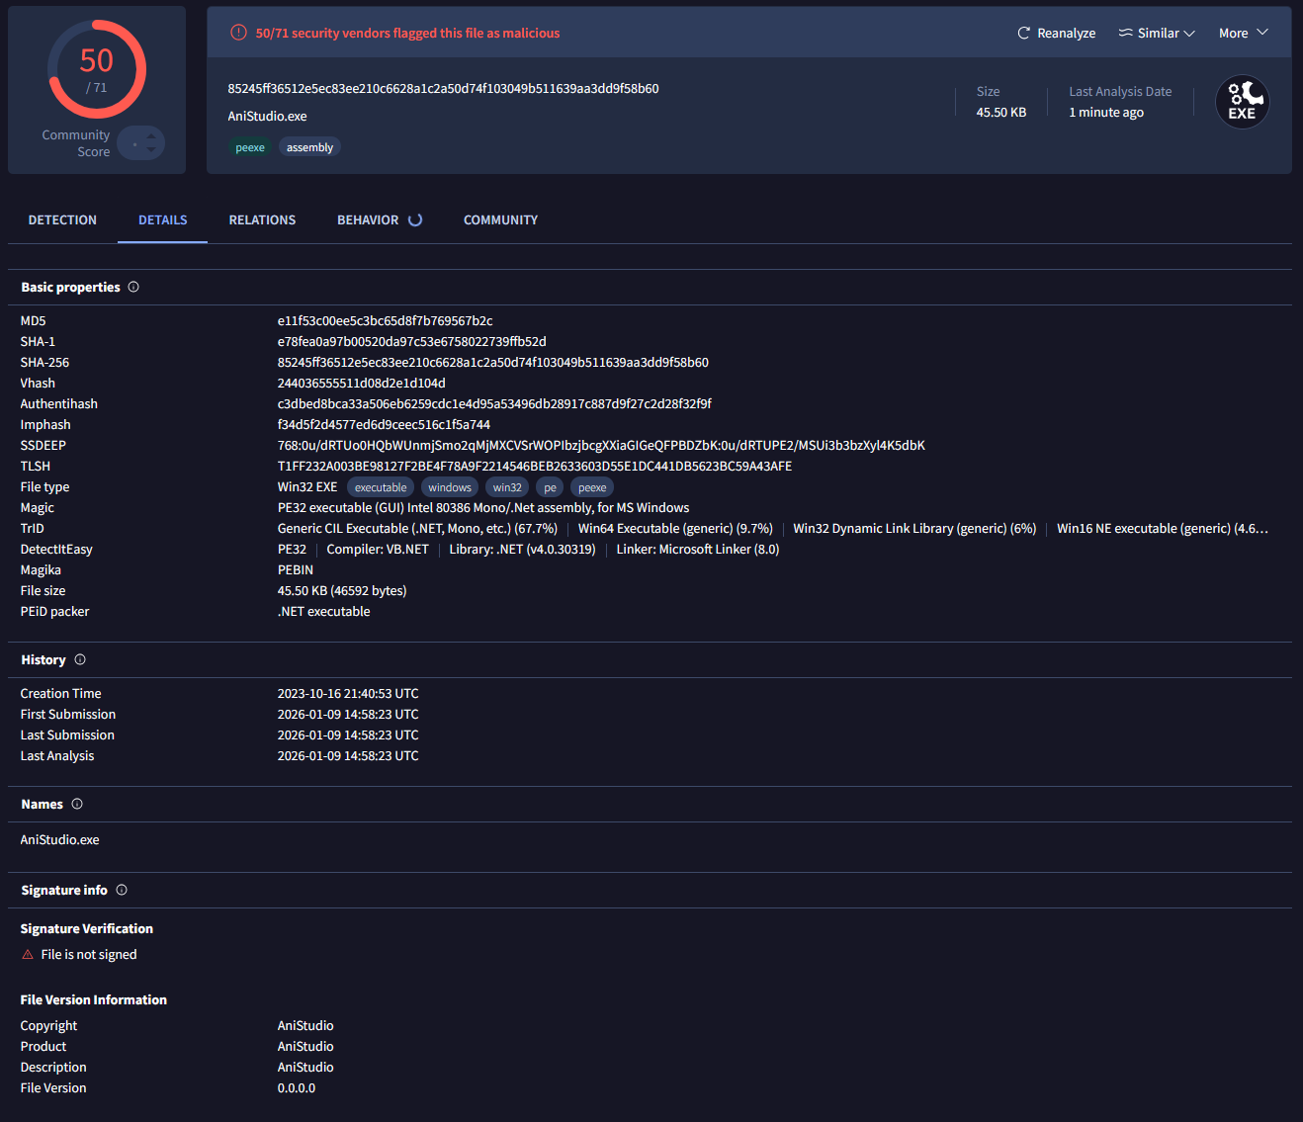Click the red malicious alert icon

[x=238, y=33]
